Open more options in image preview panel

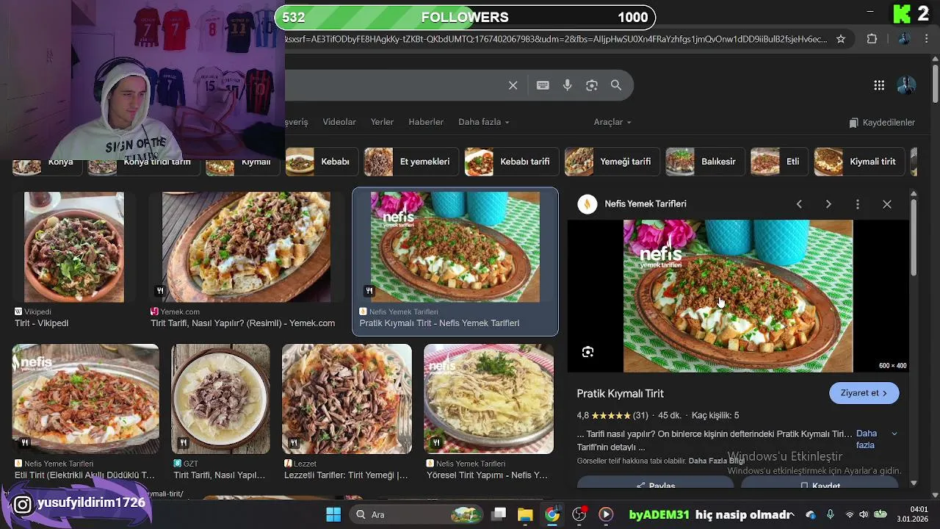click(858, 204)
